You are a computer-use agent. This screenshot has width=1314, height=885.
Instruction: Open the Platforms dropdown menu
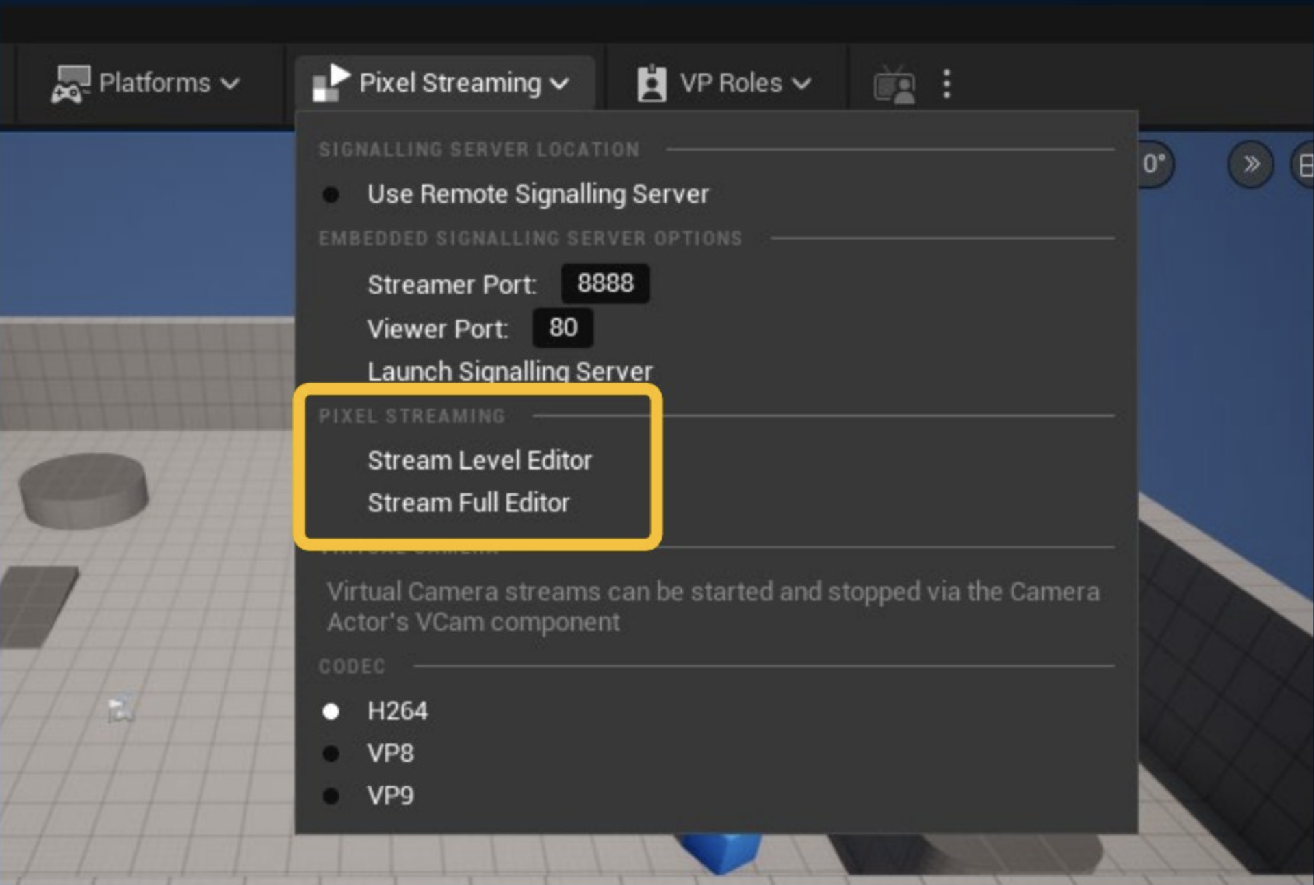146,84
